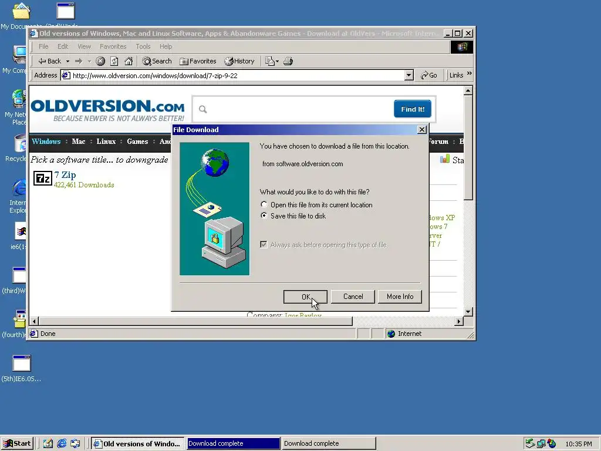
Task: Click the vertical scrollbar thumb in the page
Action: point(468,147)
